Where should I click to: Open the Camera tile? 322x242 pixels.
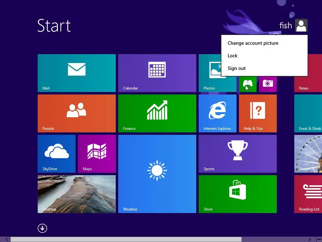coord(268,84)
